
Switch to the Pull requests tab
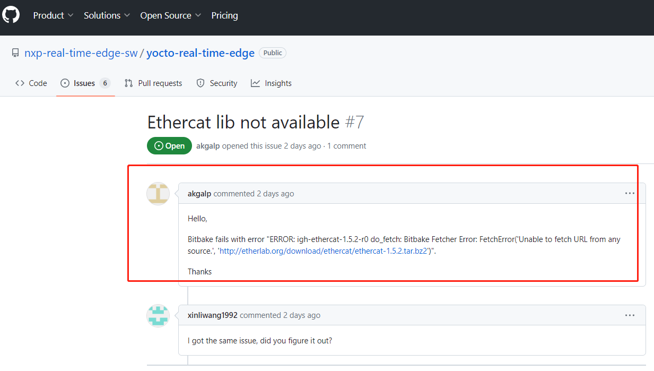click(x=153, y=83)
